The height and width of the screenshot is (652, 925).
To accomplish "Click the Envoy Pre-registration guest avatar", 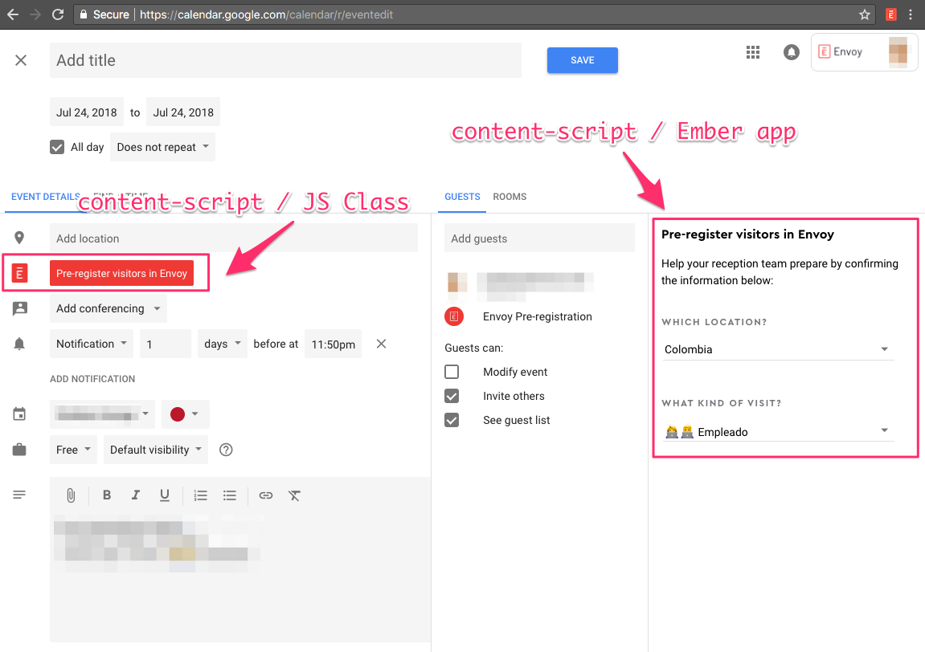I will (454, 316).
